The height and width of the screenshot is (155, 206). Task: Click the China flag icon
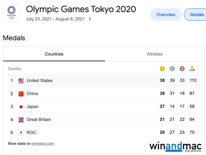(x=21, y=94)
